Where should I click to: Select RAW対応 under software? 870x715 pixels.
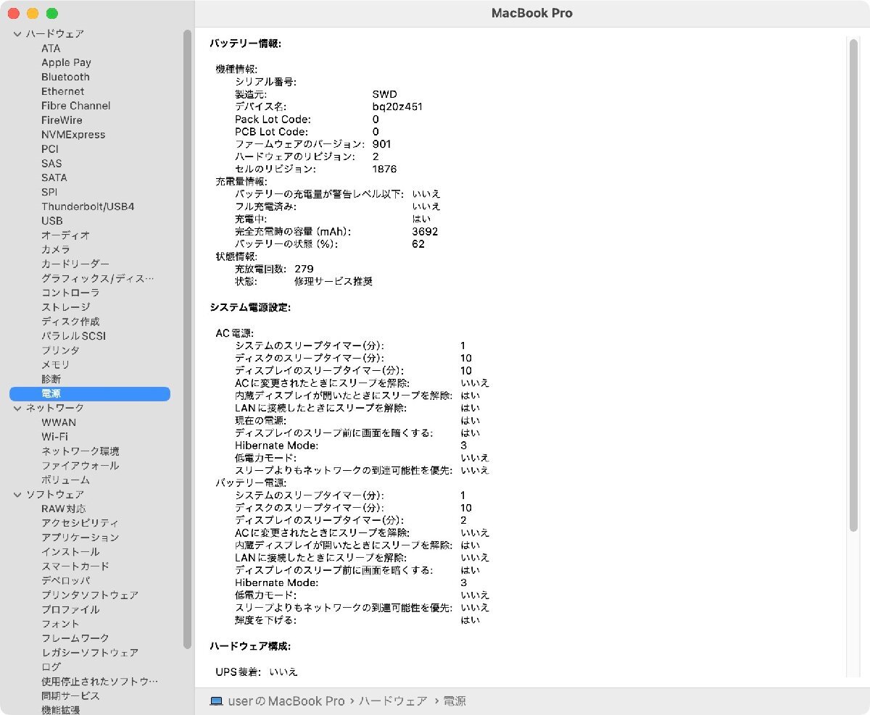click(63, 509)
